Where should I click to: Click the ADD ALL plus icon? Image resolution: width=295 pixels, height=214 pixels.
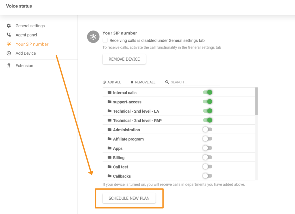tap(104, 82)
